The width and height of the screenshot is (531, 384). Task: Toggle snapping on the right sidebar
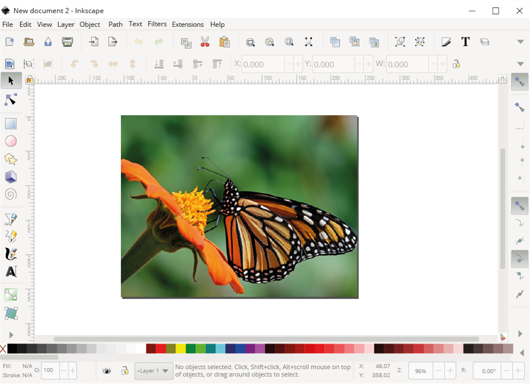tap(519, 82)
